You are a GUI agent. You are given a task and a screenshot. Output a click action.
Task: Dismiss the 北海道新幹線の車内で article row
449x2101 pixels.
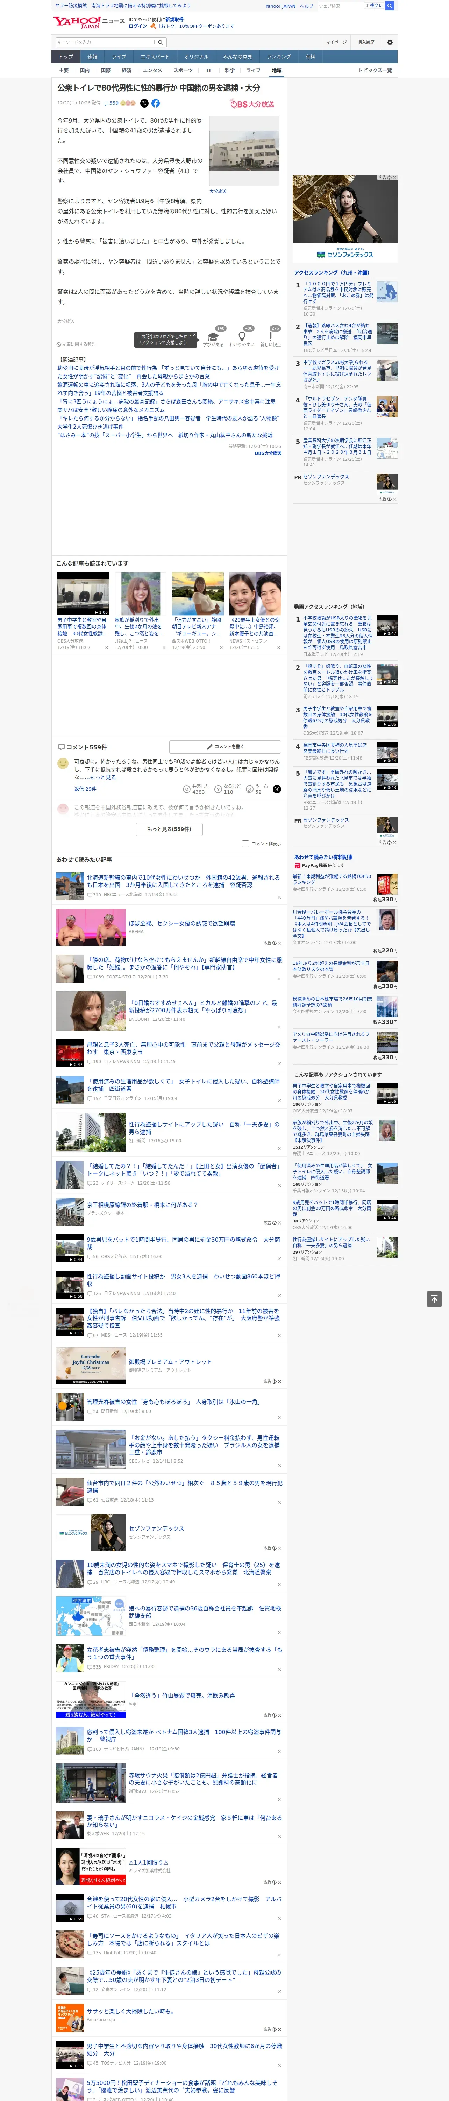(x=279, y=896)
